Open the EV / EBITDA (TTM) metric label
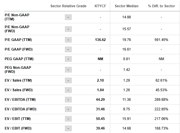Viewport: 180px width, 133px height. (20, 100)
